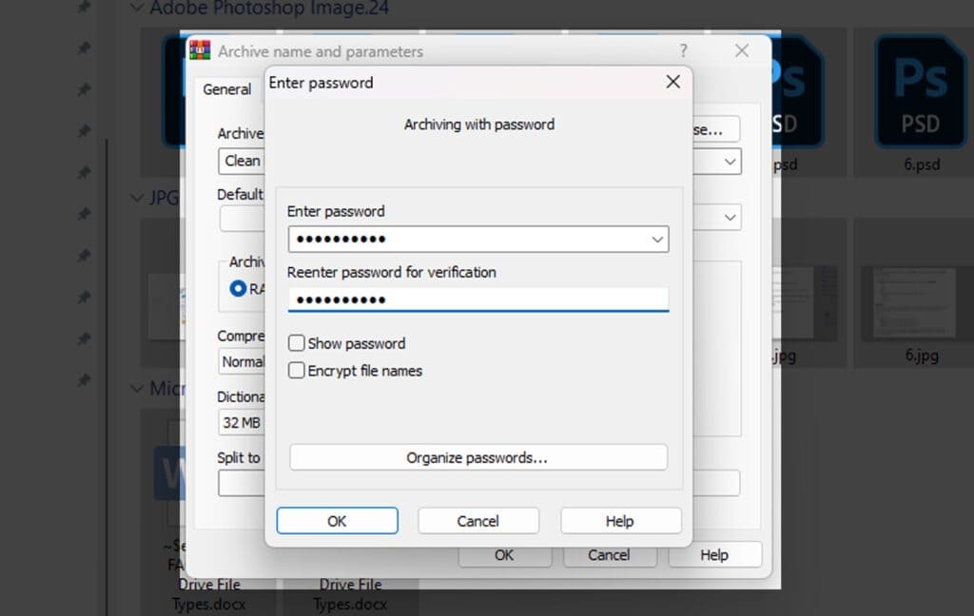Click the Archiving with password caption
974x616 pixels.
click(479, 125)
